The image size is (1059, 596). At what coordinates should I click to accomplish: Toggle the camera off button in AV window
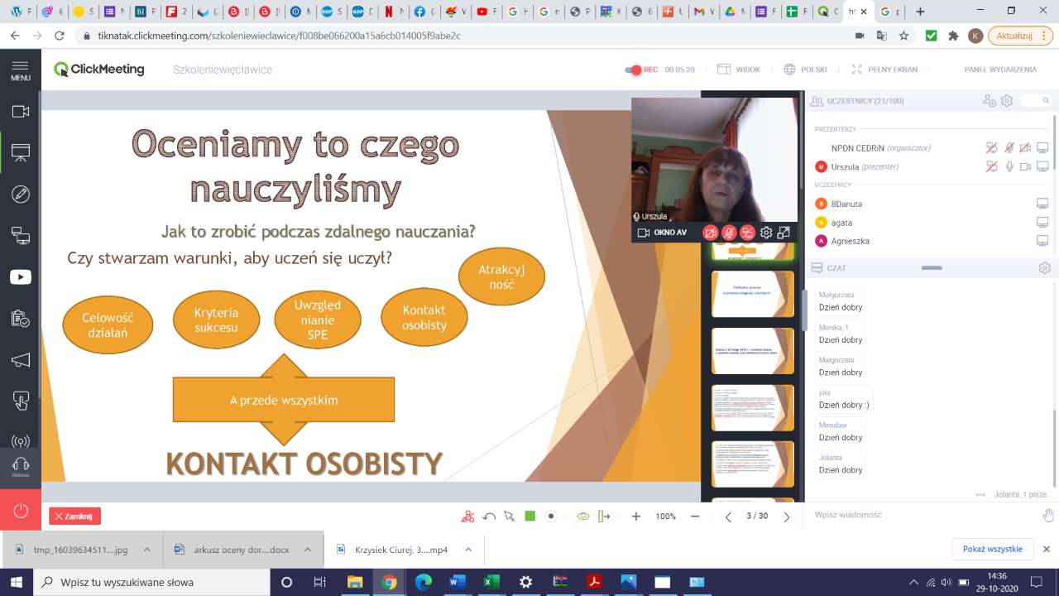[710, 233]
